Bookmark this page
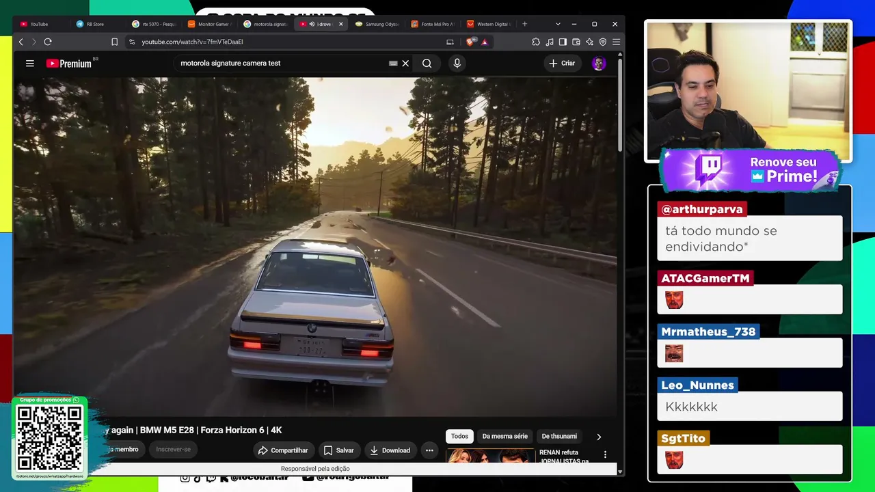875x492 pixels. pos(115,42)
